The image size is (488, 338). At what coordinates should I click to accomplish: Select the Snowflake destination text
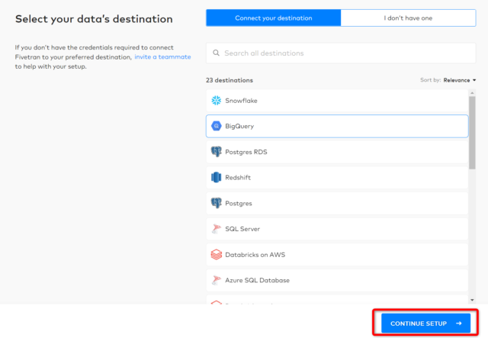click(241, 101)
